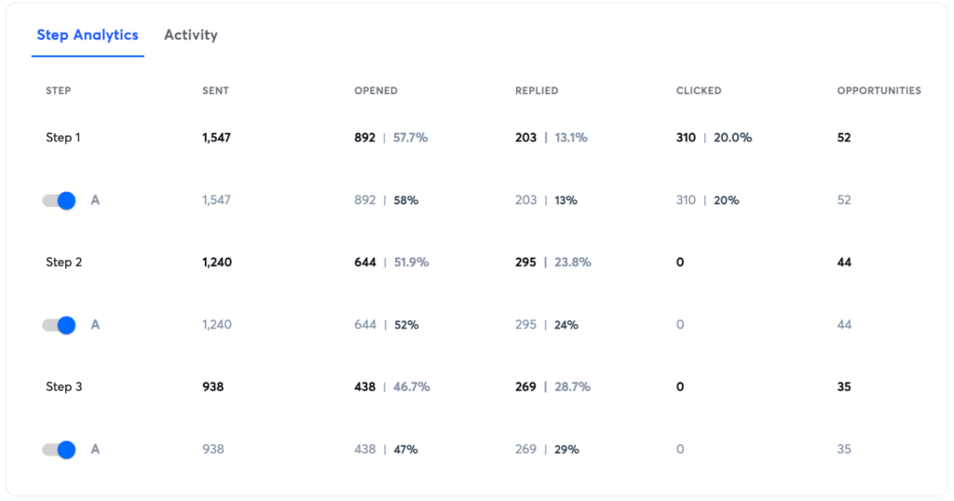
Task: Click Step 3 opportunities value 35
Action: click(x=844, y=387)
